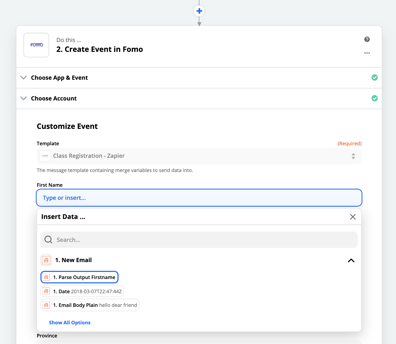Image resolution: width=396 pixels, height=344 pixels.
Task: Click the Province field label
Action: 47,336
